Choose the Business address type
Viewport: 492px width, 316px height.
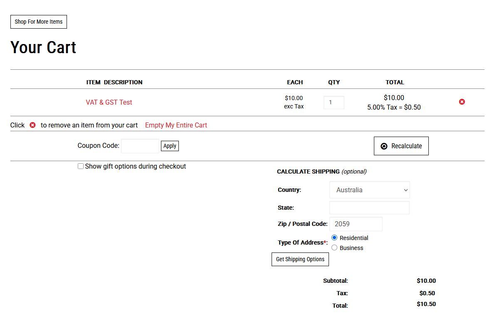click(334, 247)
